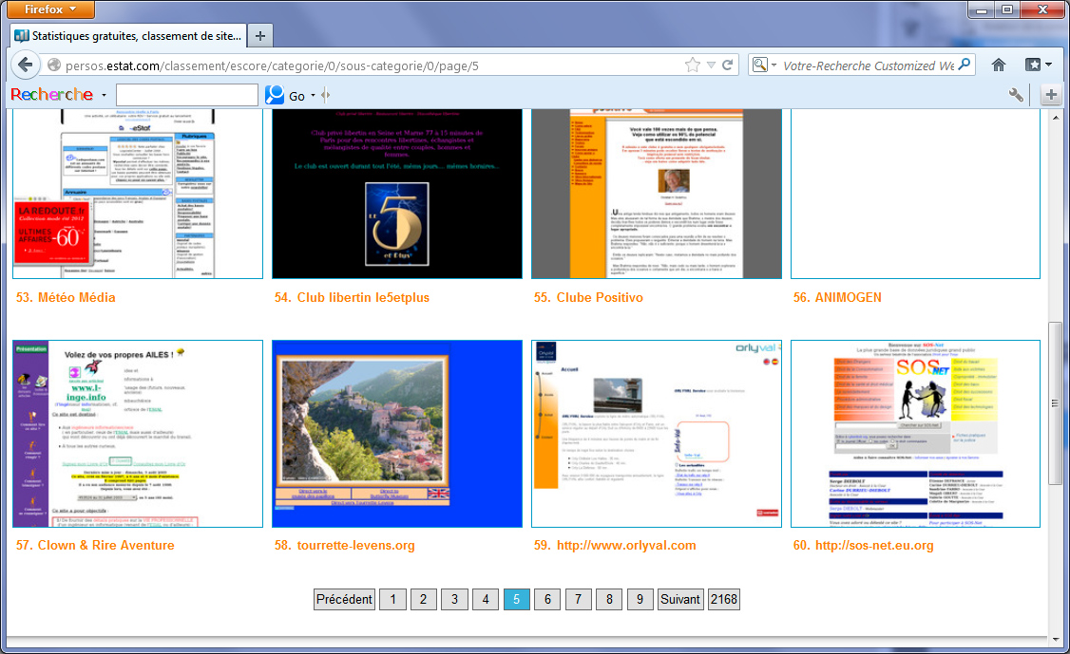Go to results page 3
This screenshot has width=1070, height=654.
[x=454, y=600]
